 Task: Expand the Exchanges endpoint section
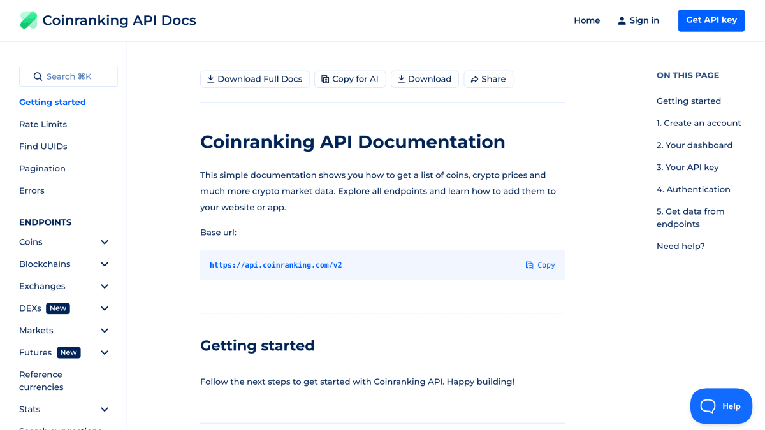105,286
